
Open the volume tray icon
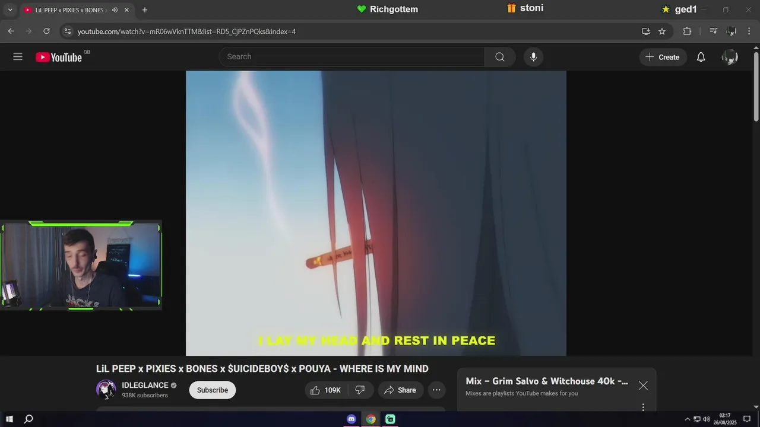tap(707, 419)
